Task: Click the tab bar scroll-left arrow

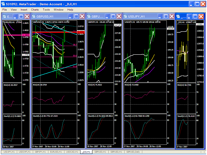Action: click(201, 152)
